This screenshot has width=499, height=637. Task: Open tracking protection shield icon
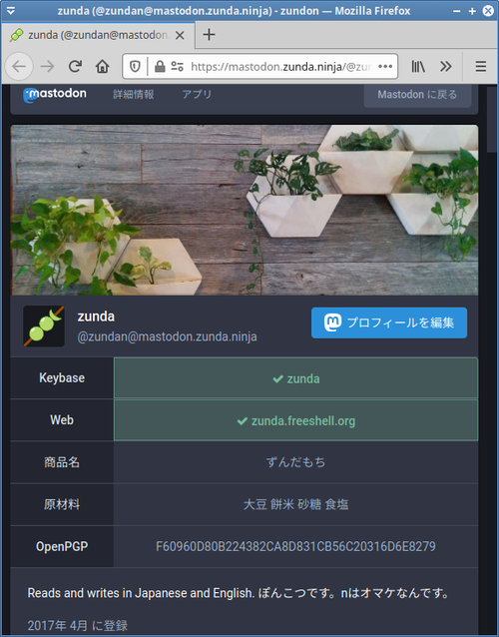click(135, 66)
